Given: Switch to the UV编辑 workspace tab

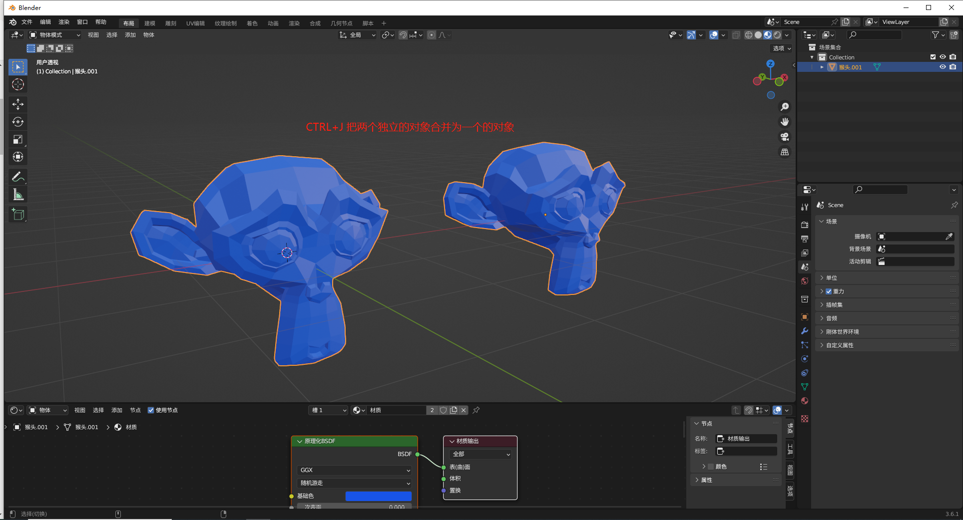Looking at the screenshot, I should click(195, 23).
